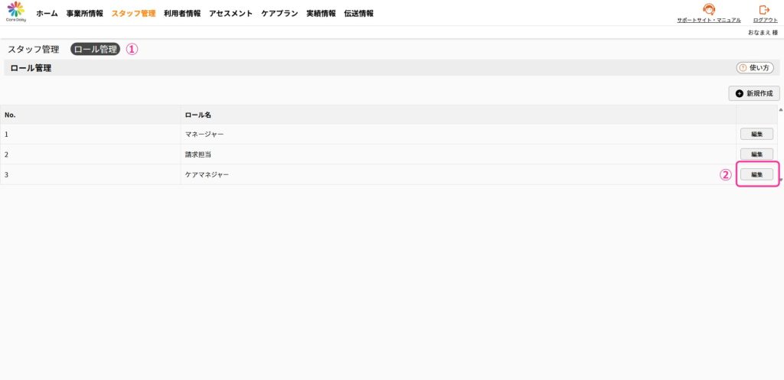Image resolution: width=784 pixels, height=380 pixels.
Task: Open 伝送情報 menu item
Action: point(359,14)
